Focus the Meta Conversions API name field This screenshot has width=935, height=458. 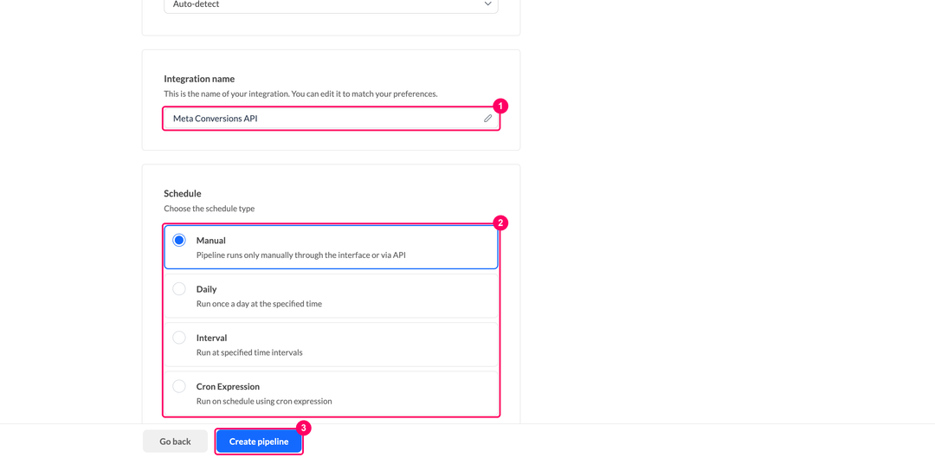coord(331,118)
